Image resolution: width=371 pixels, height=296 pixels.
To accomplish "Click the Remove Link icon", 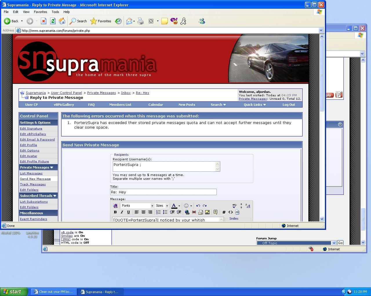I will tap(194, 212).
